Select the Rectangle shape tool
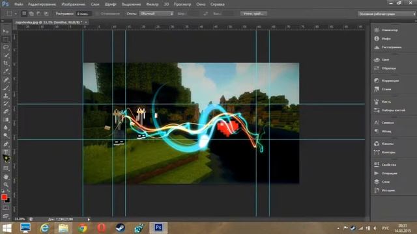Screen dimensions: 417x234 point(6,168)
